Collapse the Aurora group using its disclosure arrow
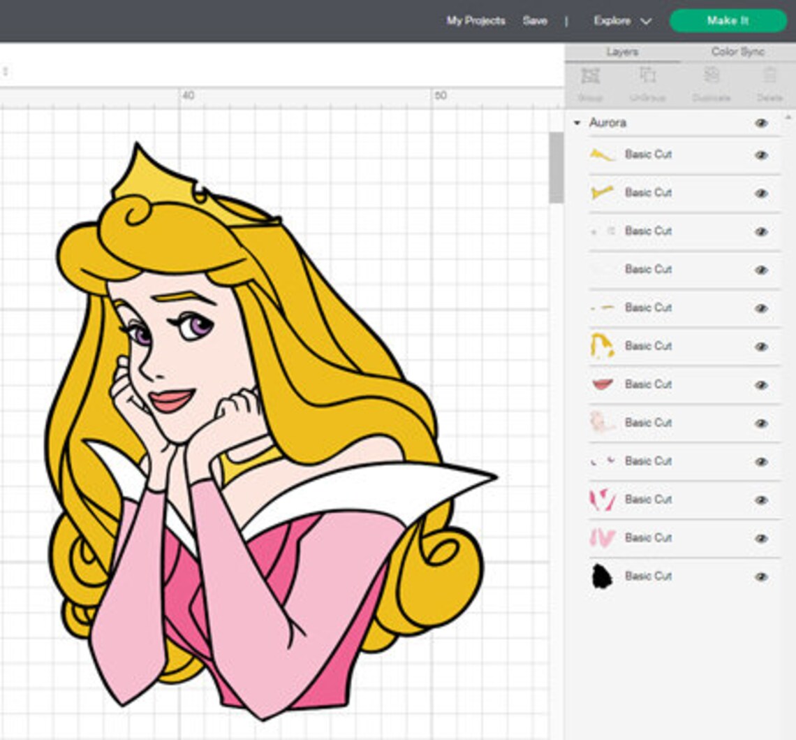 tap(577, 122)
